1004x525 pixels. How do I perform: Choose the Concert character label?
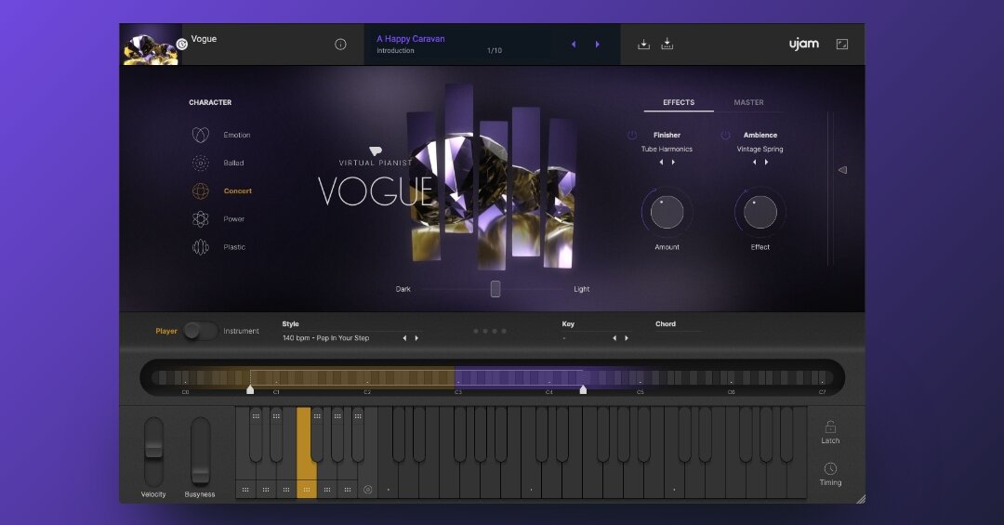238,190
